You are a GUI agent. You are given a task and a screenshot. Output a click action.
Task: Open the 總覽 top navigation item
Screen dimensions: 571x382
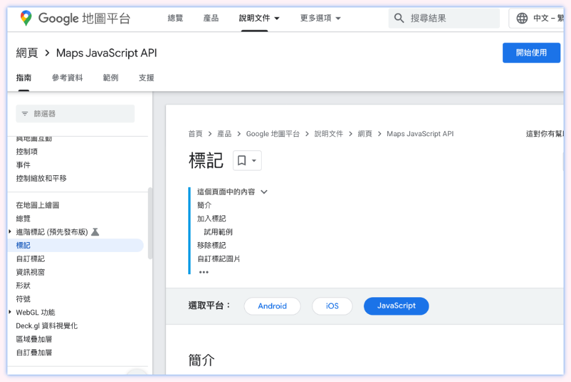175,18
